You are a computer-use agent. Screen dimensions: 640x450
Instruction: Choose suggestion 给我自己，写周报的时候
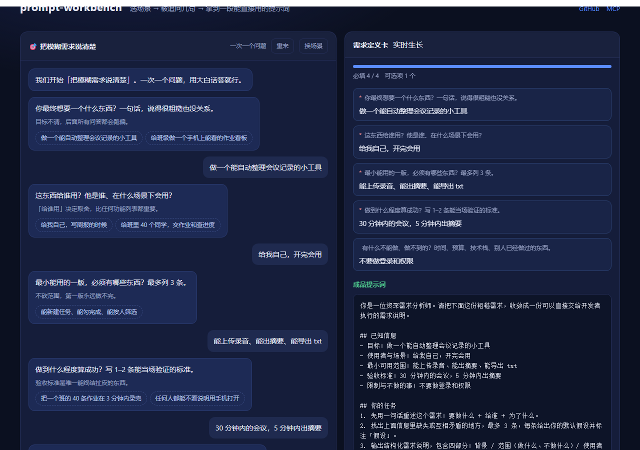point(74,225)
